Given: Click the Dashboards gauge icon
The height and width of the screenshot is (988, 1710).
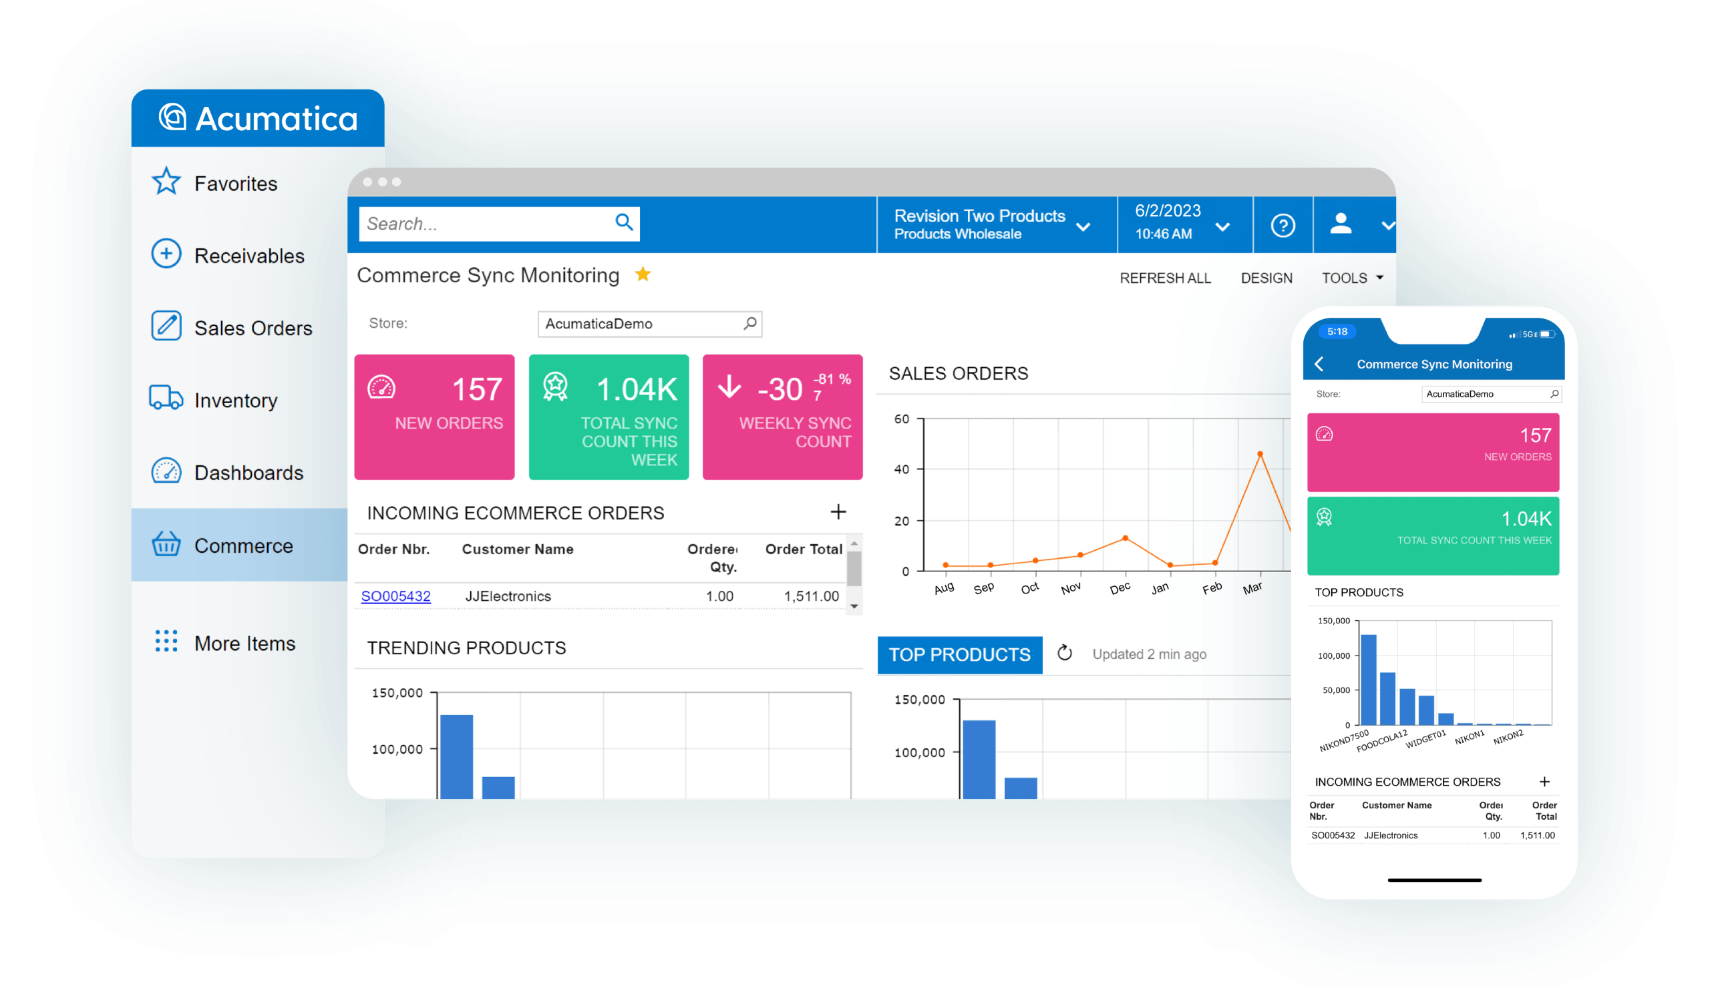Looking at the screenshot, I should [165, 472].
